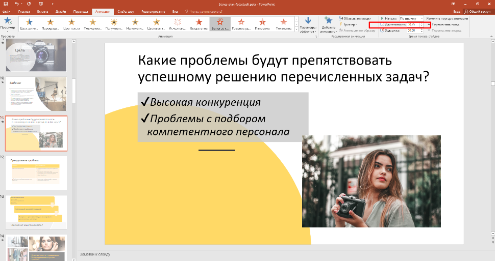Click the Длительность value field

coord(413,24)
